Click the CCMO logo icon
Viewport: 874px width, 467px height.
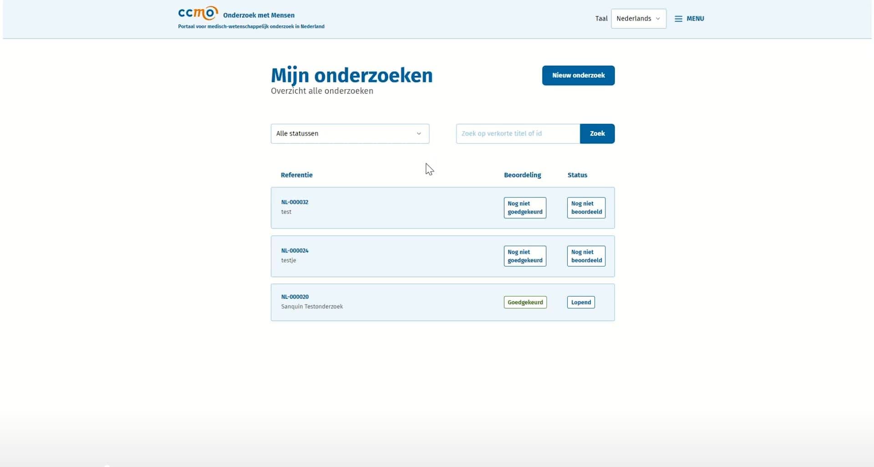[198, 13]
